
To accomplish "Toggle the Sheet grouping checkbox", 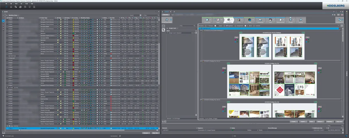I will pyautogui.click(x=245, y=26).
